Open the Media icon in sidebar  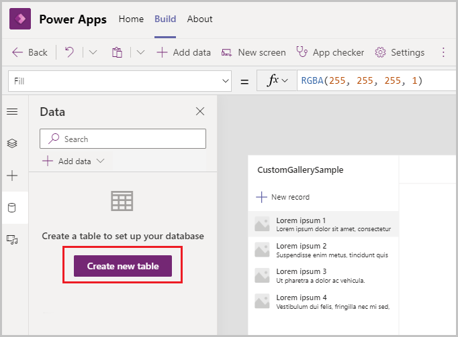tap(12, 239)
